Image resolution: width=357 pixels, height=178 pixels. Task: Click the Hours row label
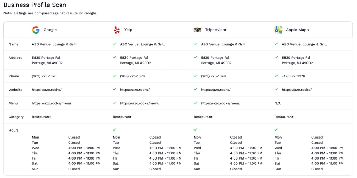coord(14,130)
